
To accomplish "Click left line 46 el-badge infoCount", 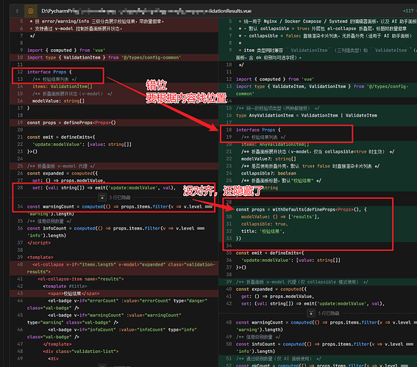I will pos(112,333).
